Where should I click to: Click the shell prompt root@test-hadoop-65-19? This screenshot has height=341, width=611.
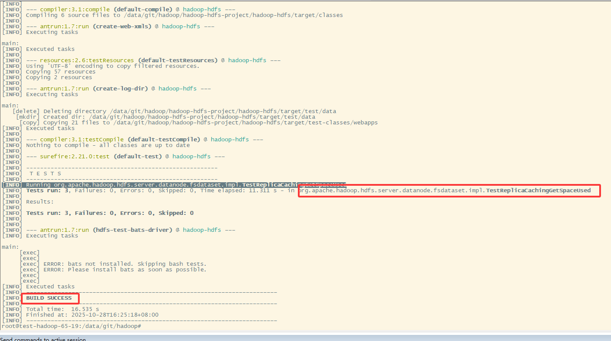70,326
